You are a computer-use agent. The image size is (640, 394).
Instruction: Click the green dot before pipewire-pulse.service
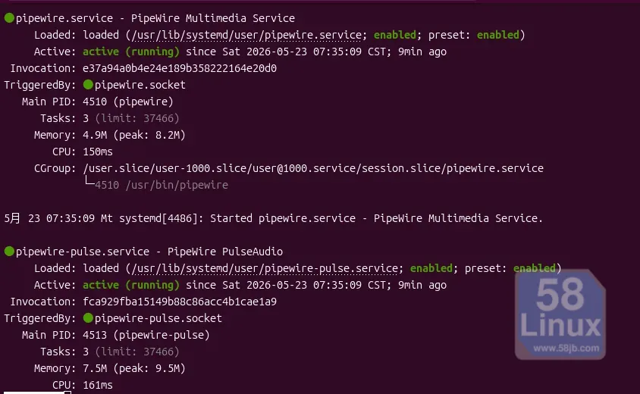[9, 252]
